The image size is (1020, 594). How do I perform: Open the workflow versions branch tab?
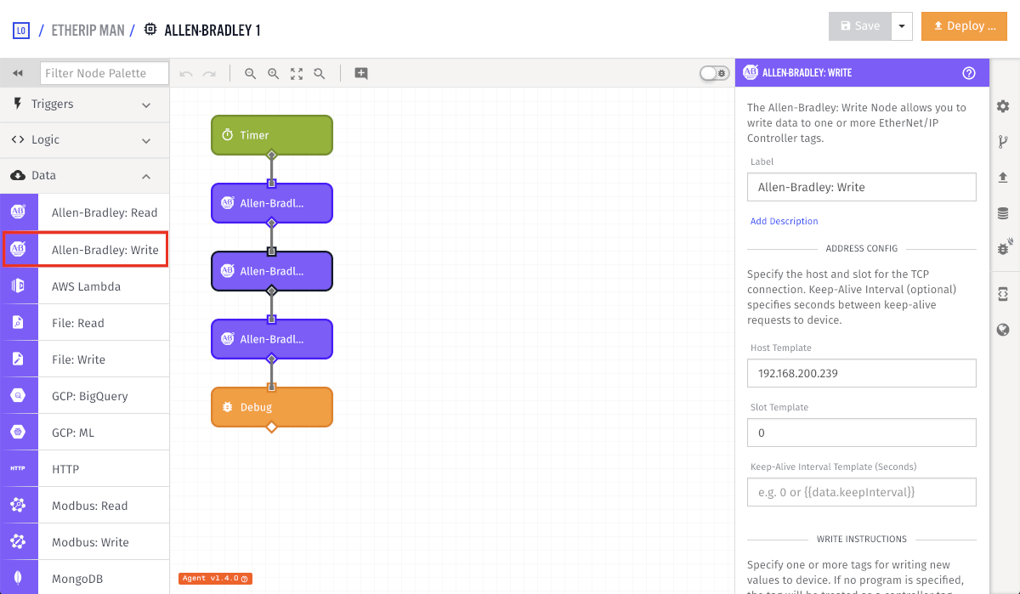pyautogui.click(x=1003, y=142)
